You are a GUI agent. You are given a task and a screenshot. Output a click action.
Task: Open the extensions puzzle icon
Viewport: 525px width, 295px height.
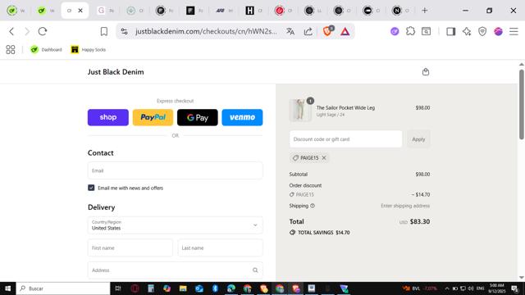[x=410, y=31]
